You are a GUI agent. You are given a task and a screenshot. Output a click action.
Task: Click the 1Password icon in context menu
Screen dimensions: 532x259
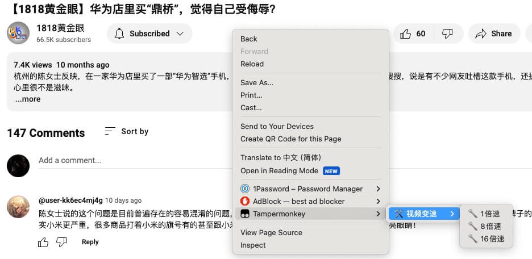tap(244, 189)
